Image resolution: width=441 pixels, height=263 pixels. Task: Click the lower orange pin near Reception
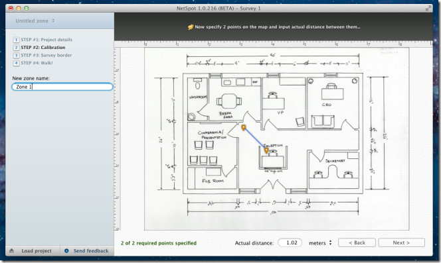[x=266, y=151]
